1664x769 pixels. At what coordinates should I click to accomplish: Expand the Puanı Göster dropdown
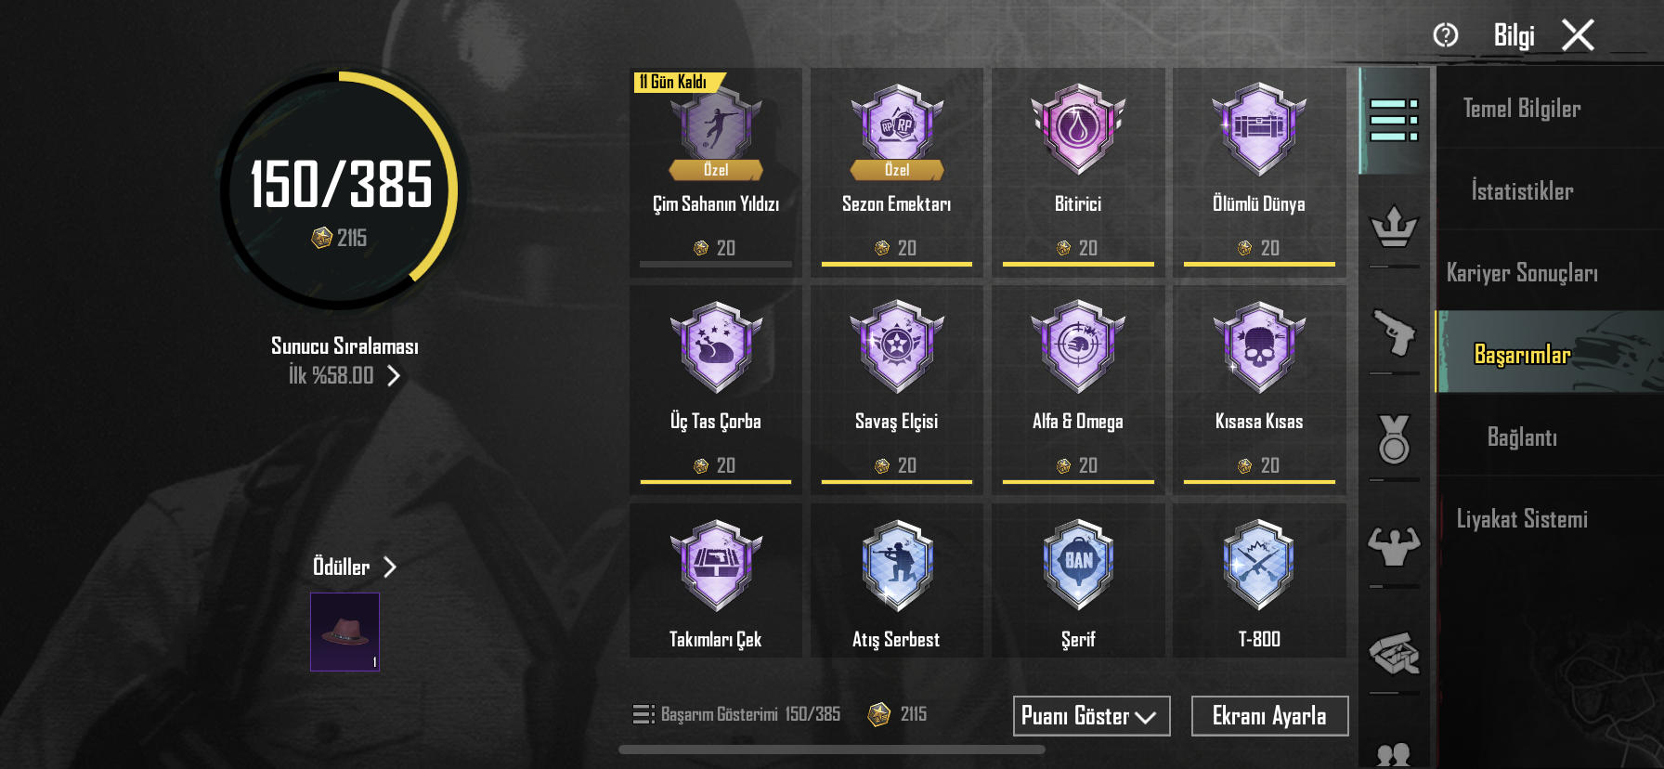click(1091, 716)
